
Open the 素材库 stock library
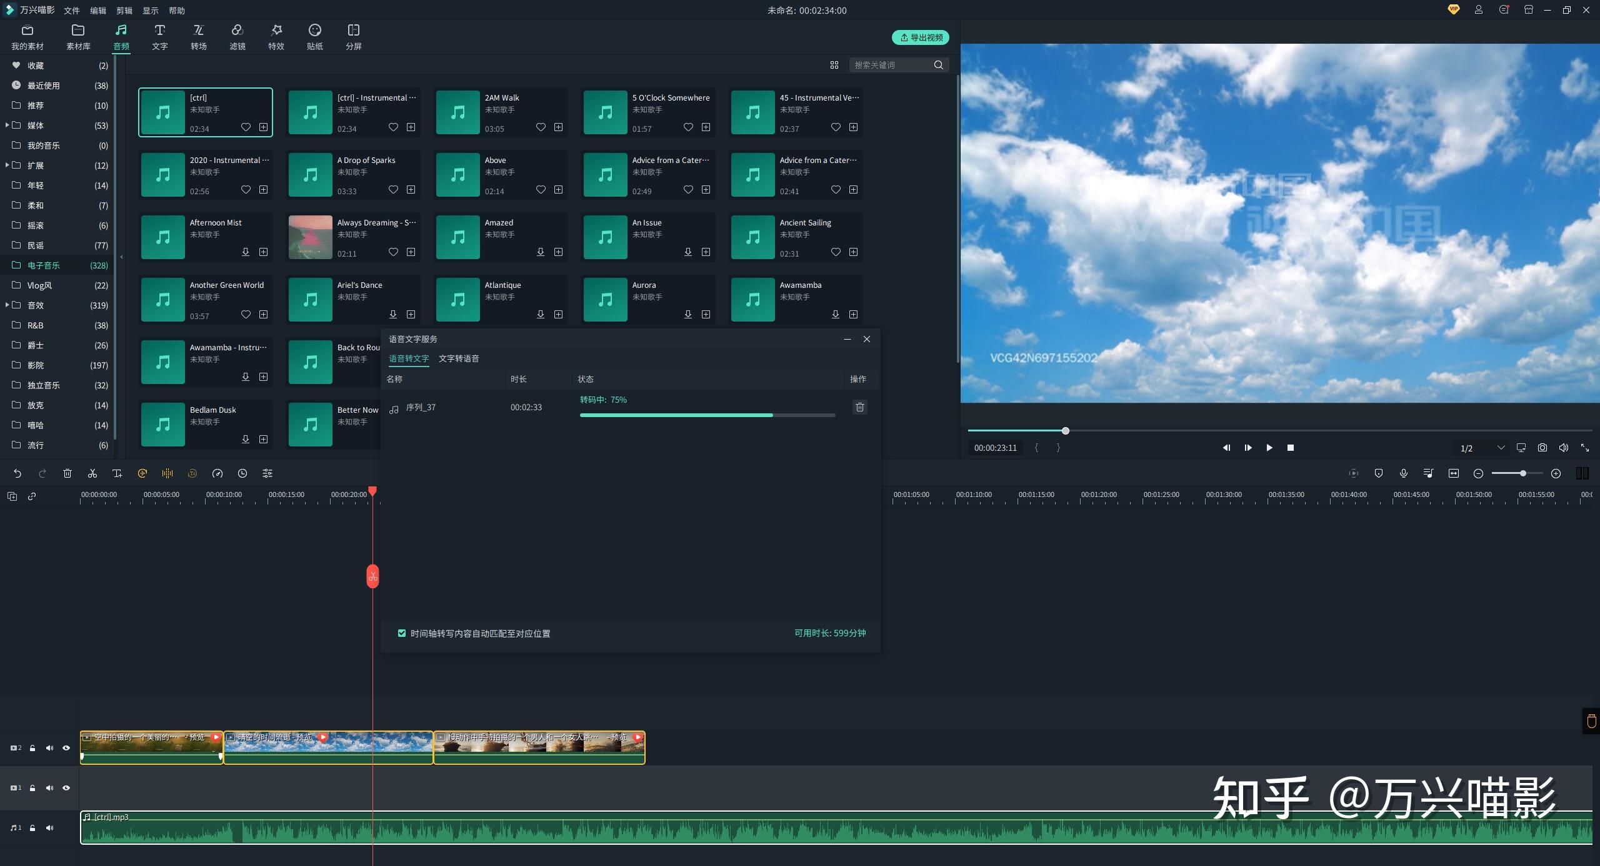[x=78, y=37]
